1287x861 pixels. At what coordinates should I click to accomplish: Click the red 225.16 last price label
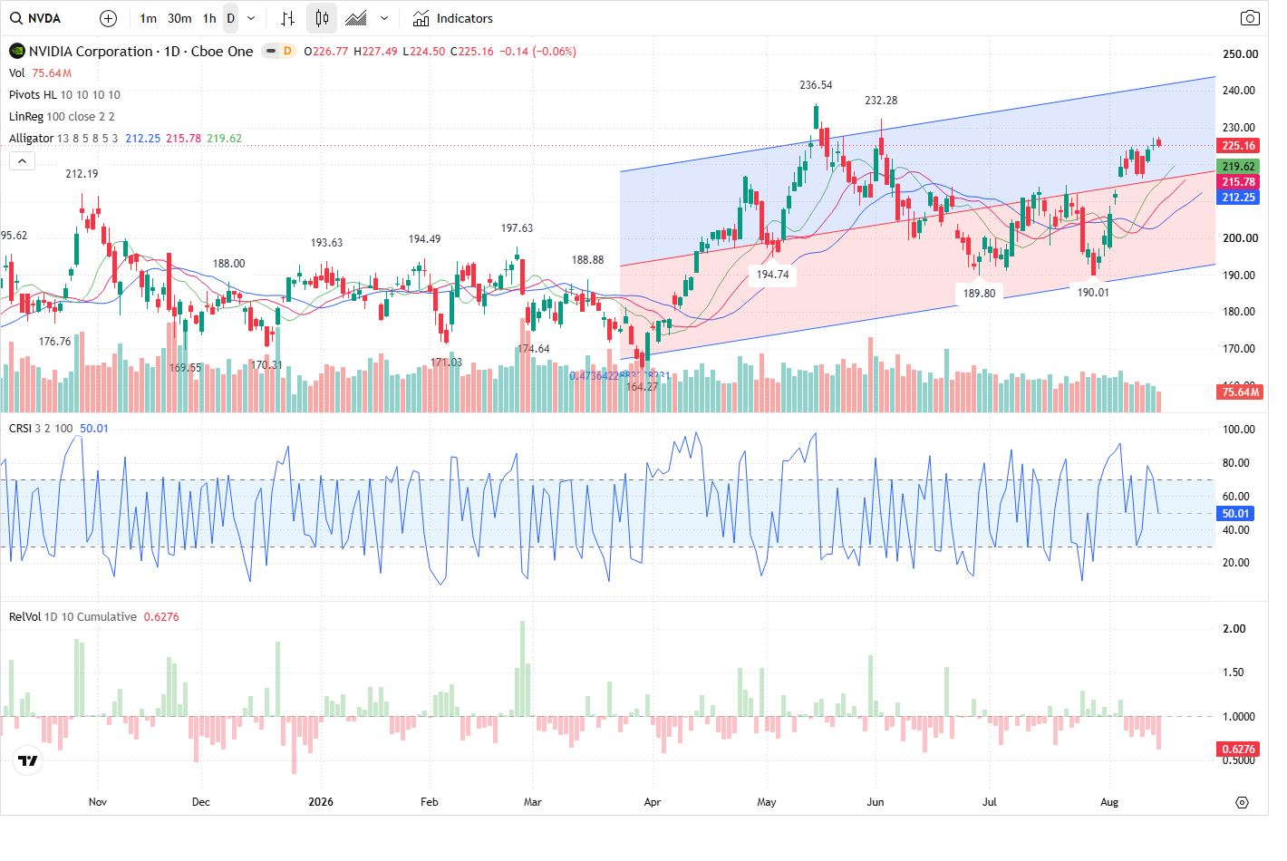(x=1238, y=146)
